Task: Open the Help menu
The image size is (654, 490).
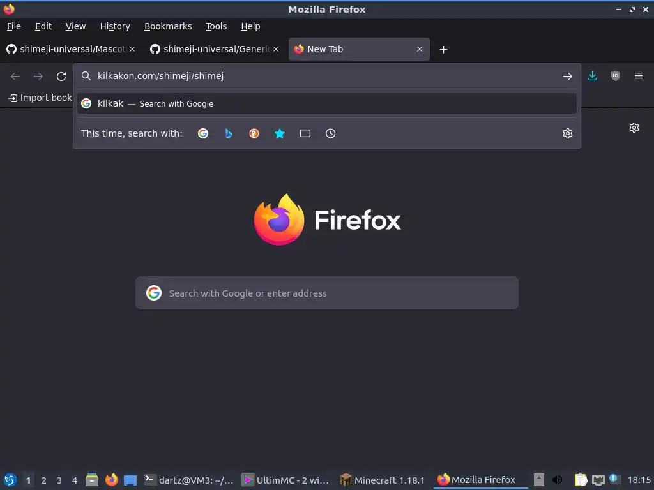Action: [x=250, y=26]
